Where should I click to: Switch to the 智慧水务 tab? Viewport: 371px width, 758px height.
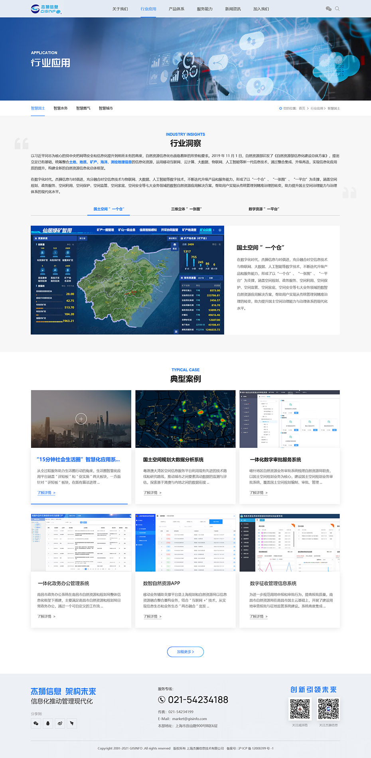[61, 108]
